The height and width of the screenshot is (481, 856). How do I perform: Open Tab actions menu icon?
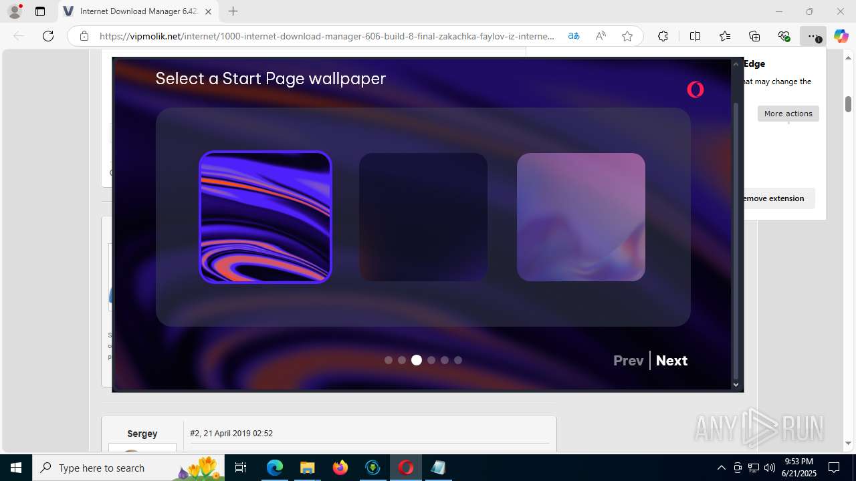[40, 11]
